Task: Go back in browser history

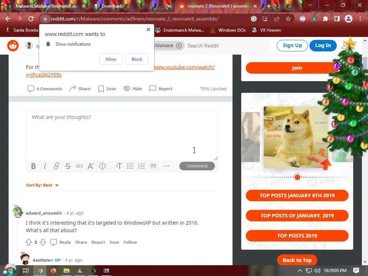Action: (x=8, y=19)
